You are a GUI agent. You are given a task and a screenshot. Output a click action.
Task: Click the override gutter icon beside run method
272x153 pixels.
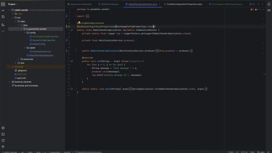72,61
